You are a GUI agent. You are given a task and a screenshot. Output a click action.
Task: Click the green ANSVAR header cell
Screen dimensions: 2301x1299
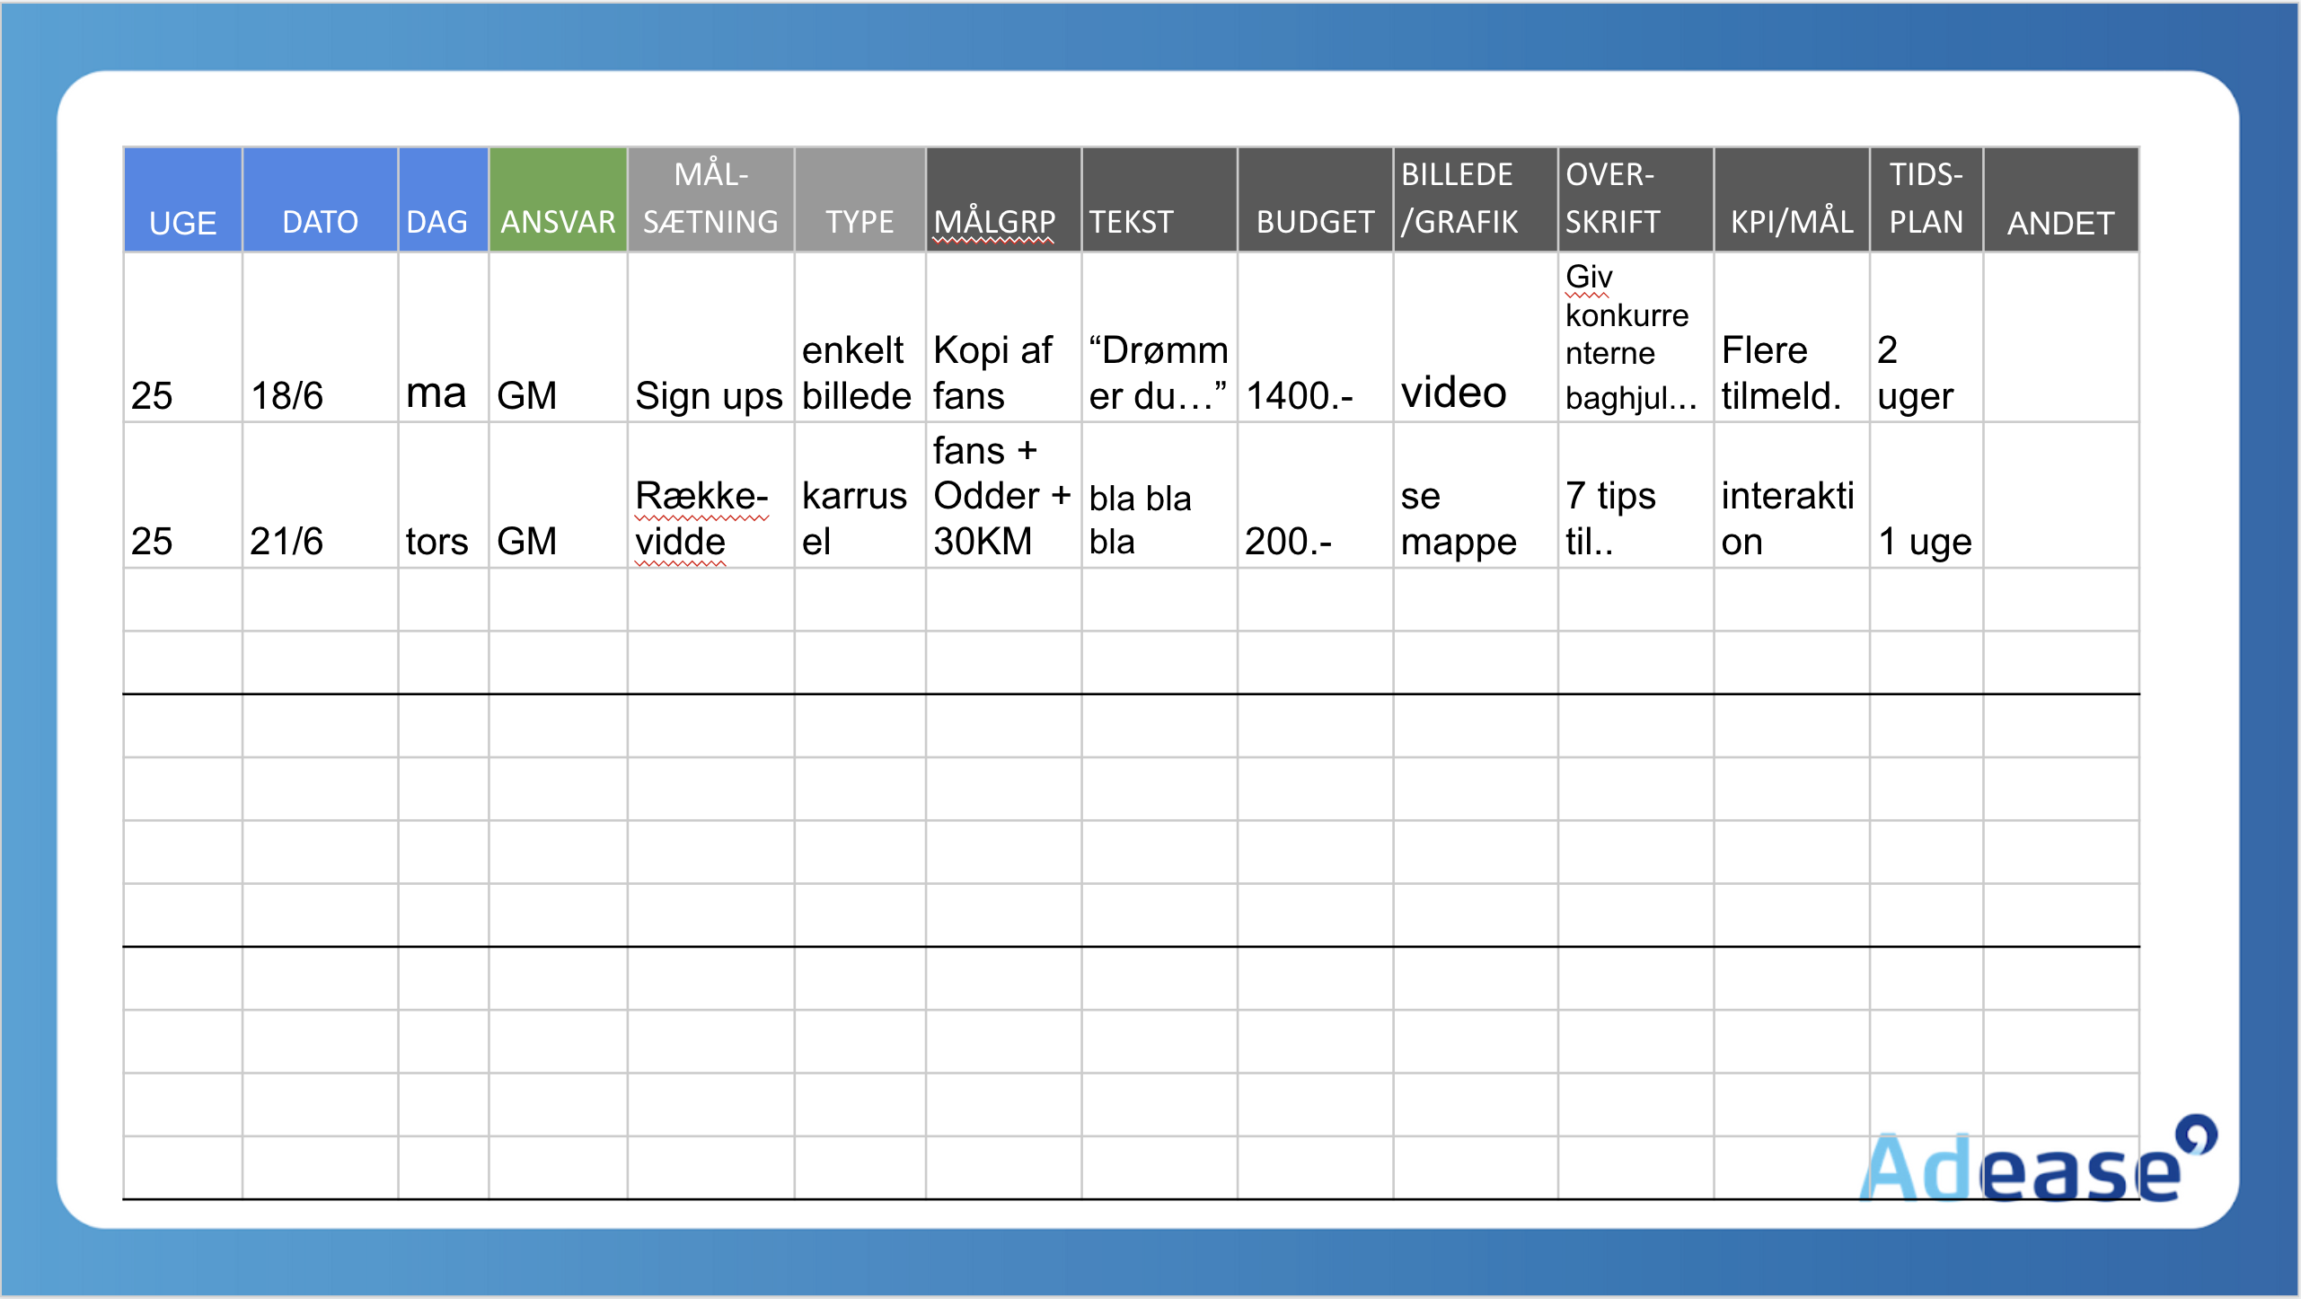pos(558,200)
